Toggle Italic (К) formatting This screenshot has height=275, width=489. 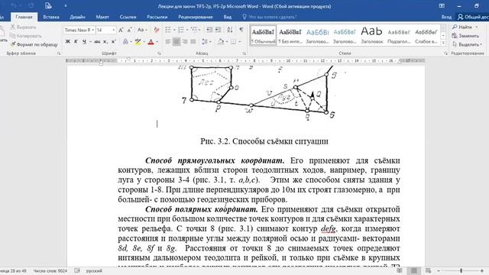[x=76, y=41]
